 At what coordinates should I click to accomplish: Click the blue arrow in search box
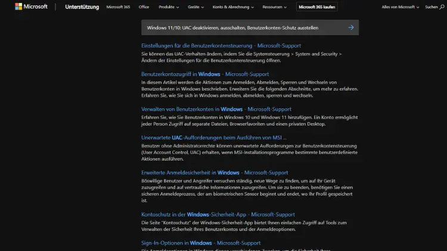pos(351,27)
